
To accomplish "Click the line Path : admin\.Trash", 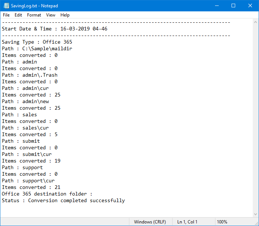I will [x=30, y=75].
